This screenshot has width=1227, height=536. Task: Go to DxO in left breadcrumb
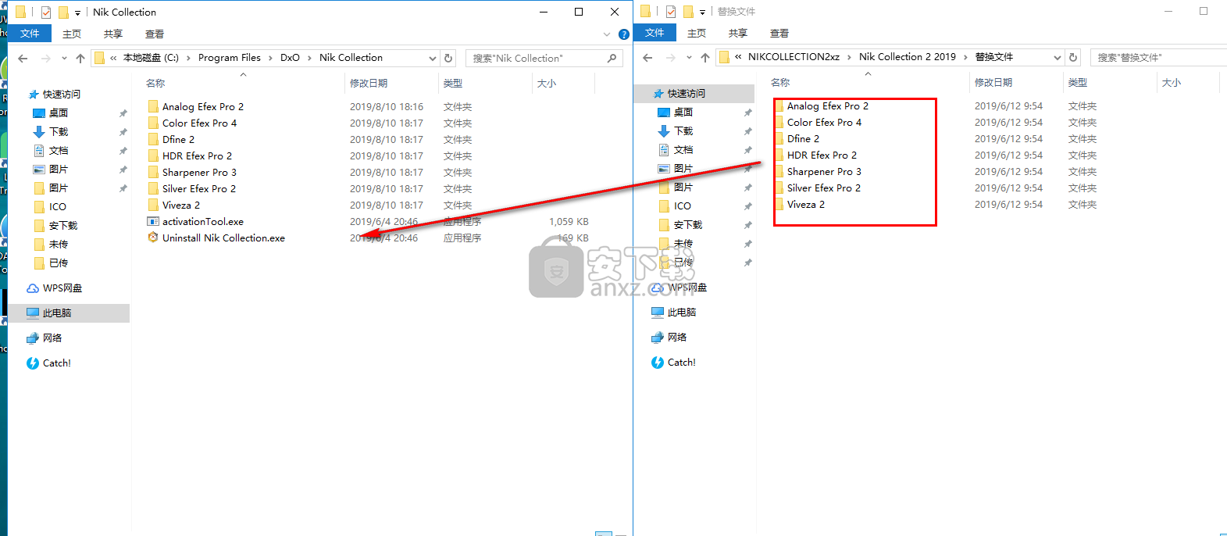coord(290,58)
